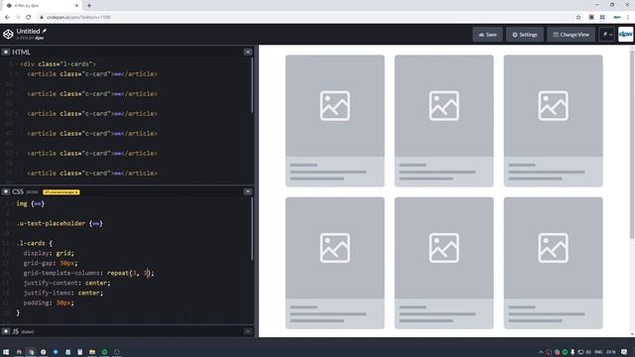Select the .l-cards selector text
This screenshot has width=635, height=357.
click(31, 243)
